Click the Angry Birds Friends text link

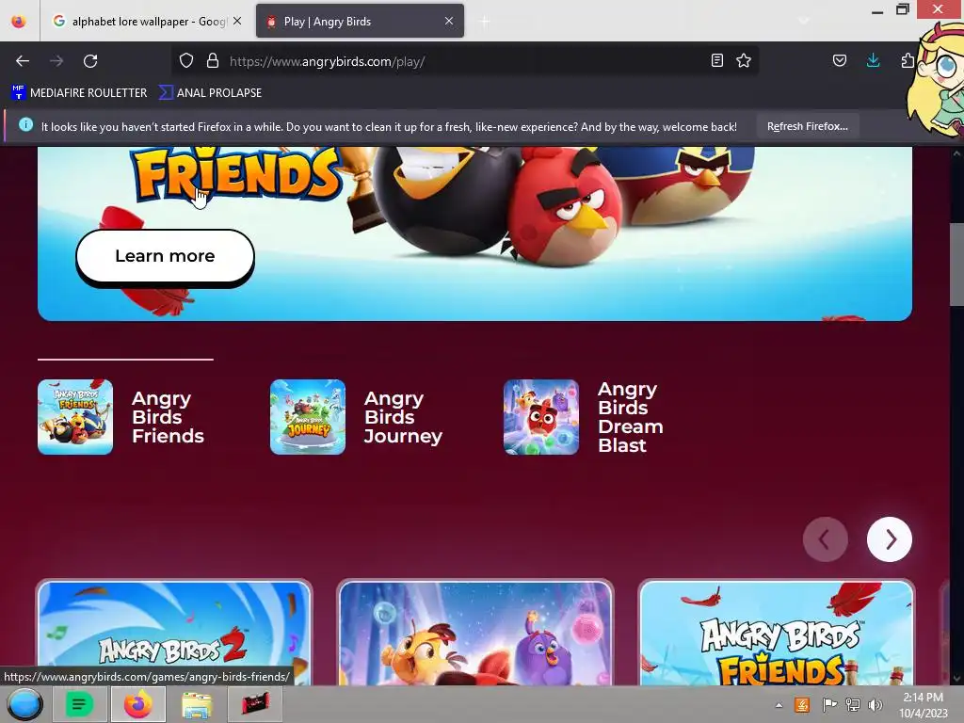pyautogui.click(x=168, y=417)
